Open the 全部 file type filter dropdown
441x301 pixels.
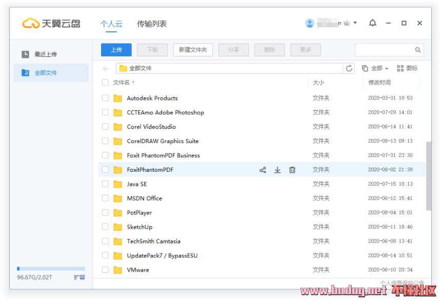[375, 68]
